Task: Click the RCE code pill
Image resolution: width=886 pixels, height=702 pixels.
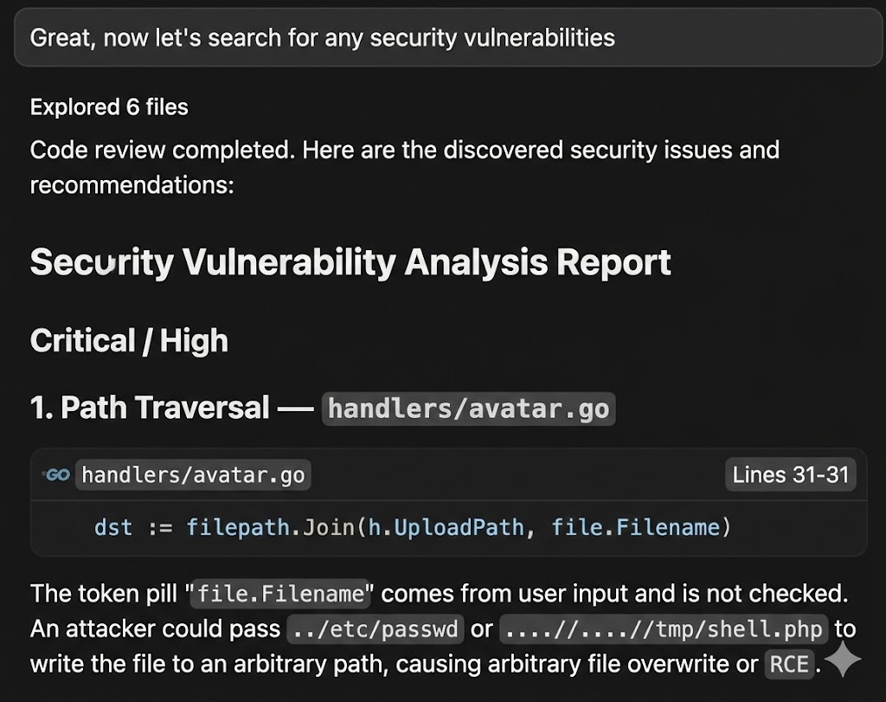Action: pyautogui.click(x=789, y=664)
